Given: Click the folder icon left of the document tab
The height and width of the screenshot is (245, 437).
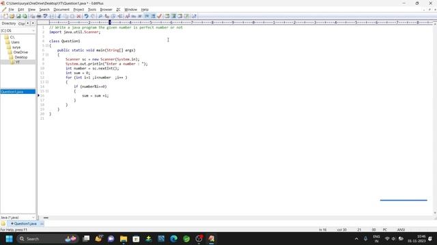Looking at the screenshot, I should (3, 224).
